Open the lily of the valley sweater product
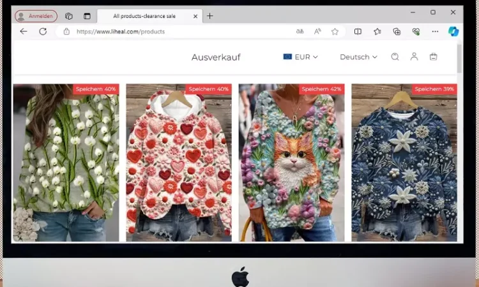 coord(66,163)
